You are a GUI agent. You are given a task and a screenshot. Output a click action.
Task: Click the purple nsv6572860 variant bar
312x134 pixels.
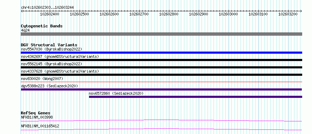[x=196, y=97]
